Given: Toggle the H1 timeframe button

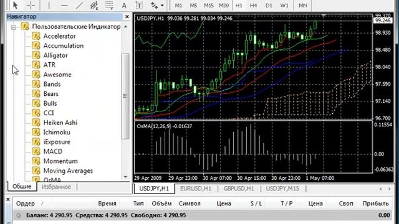Looking at the screenshot, I should pyautogui.click(x=239, y=6).
